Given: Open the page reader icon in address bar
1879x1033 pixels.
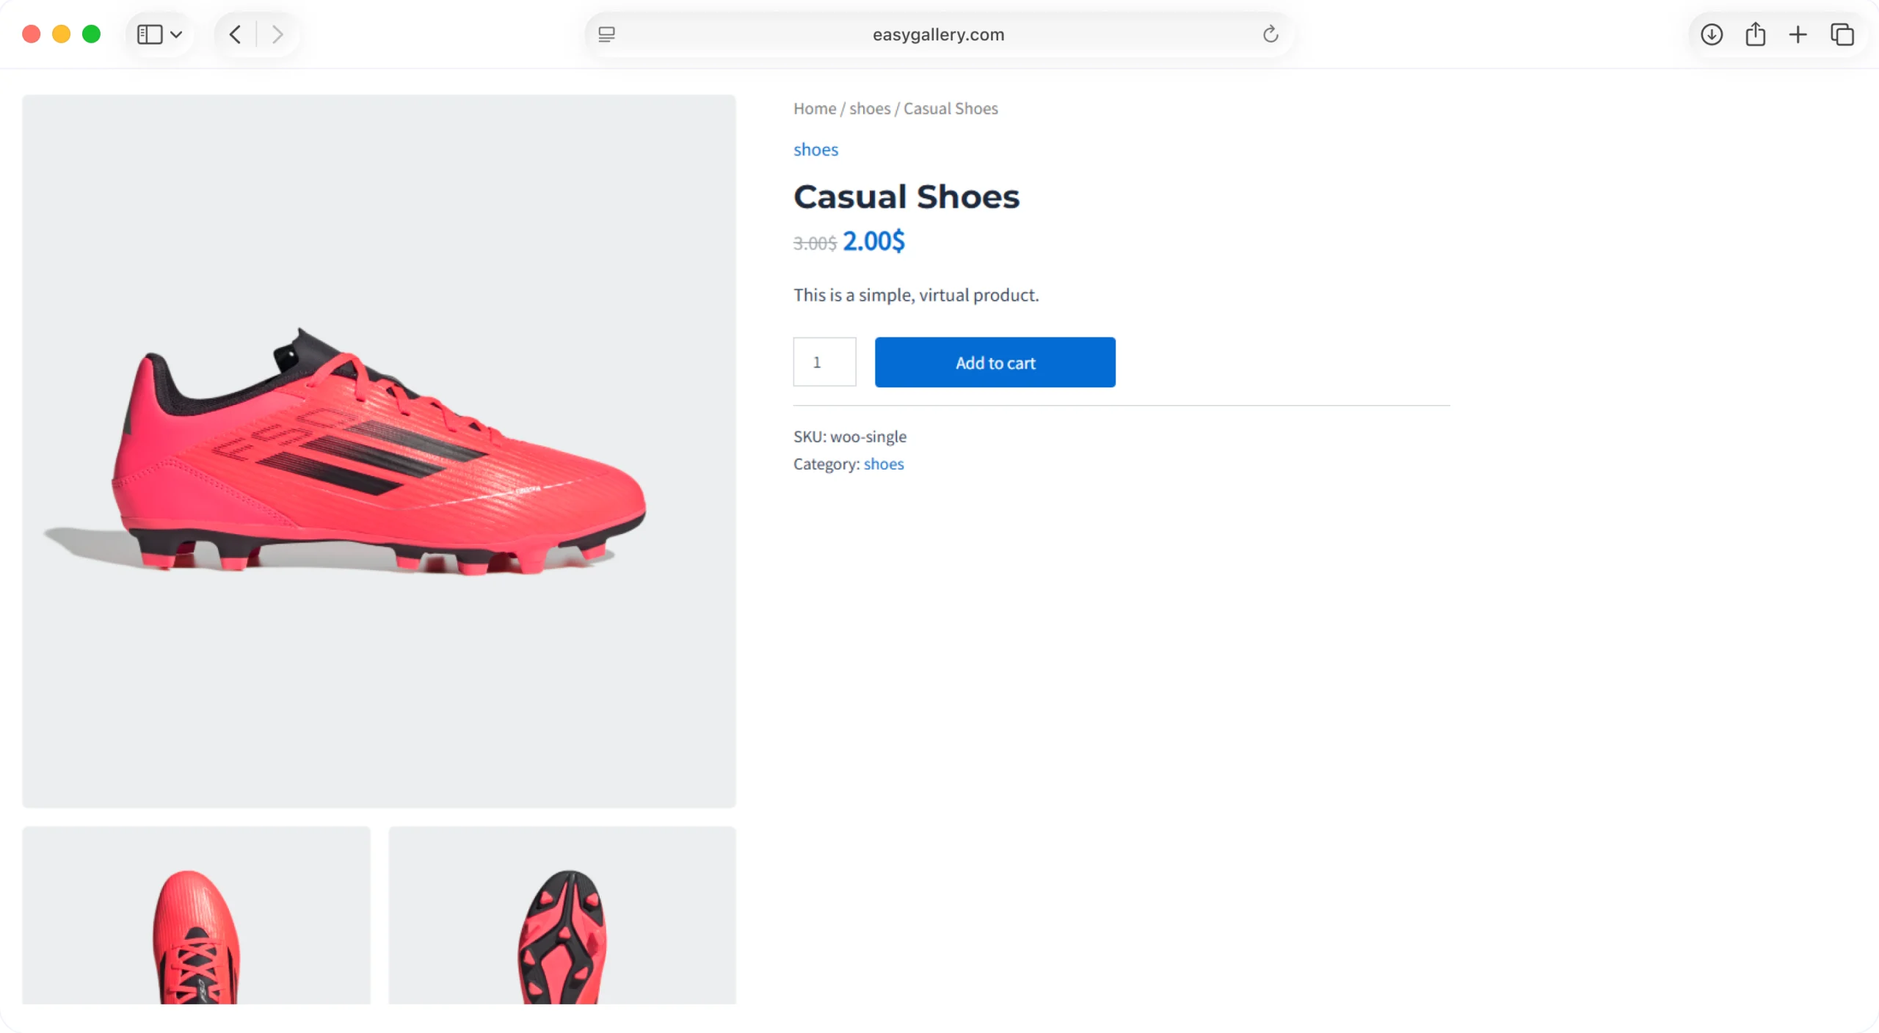Looking at the screenshot, I should (x=606, y=34).
